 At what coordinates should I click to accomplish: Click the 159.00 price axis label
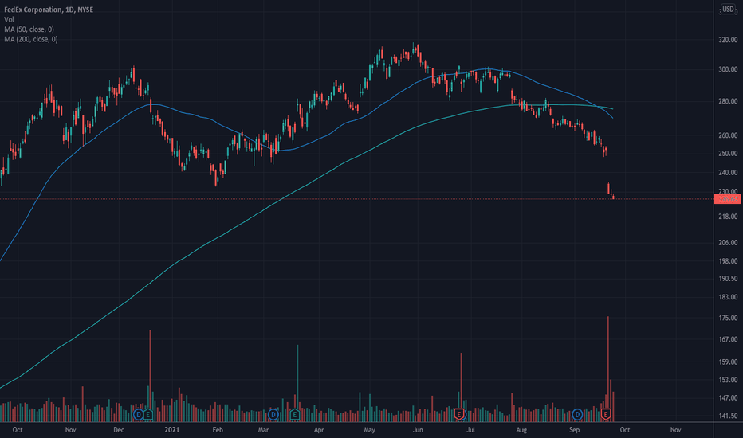[728, 362]
